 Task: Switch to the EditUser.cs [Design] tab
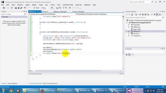60,12
